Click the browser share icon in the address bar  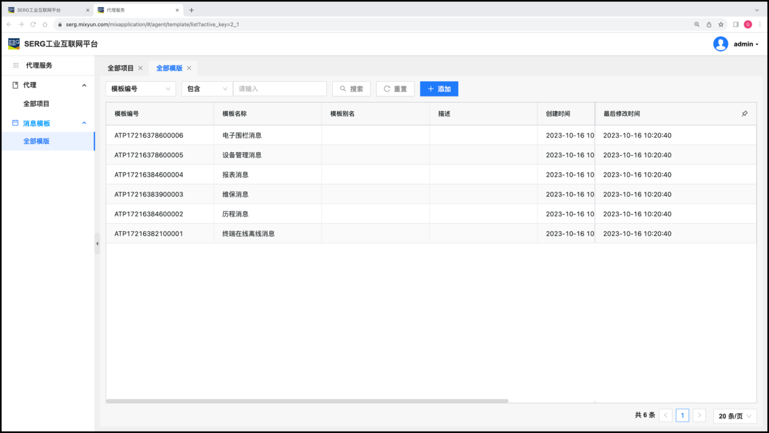click(709, 24)
